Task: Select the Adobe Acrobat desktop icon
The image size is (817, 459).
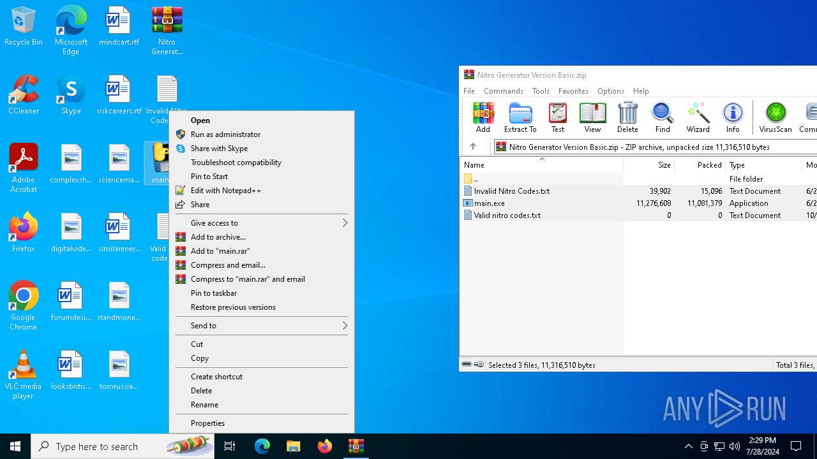Action: pyautogui.click(x=24, y=168)
